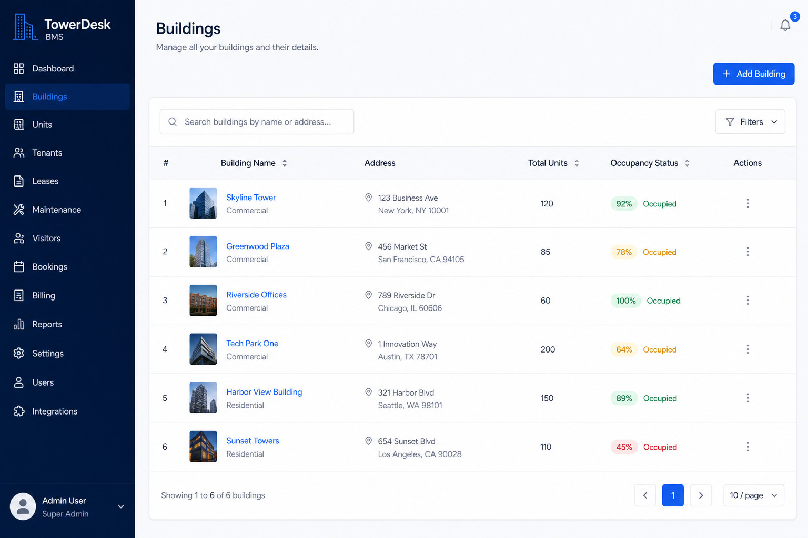Click the Users person icon
This screenshot has width=808, height=538.
[19, 382]
